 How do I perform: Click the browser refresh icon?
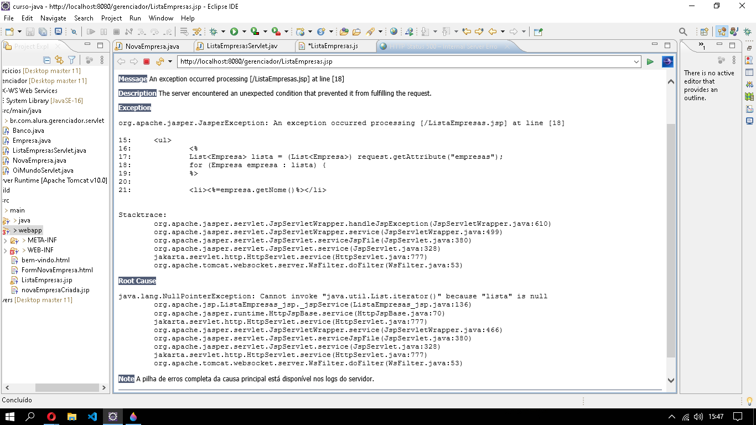[160, 61]
